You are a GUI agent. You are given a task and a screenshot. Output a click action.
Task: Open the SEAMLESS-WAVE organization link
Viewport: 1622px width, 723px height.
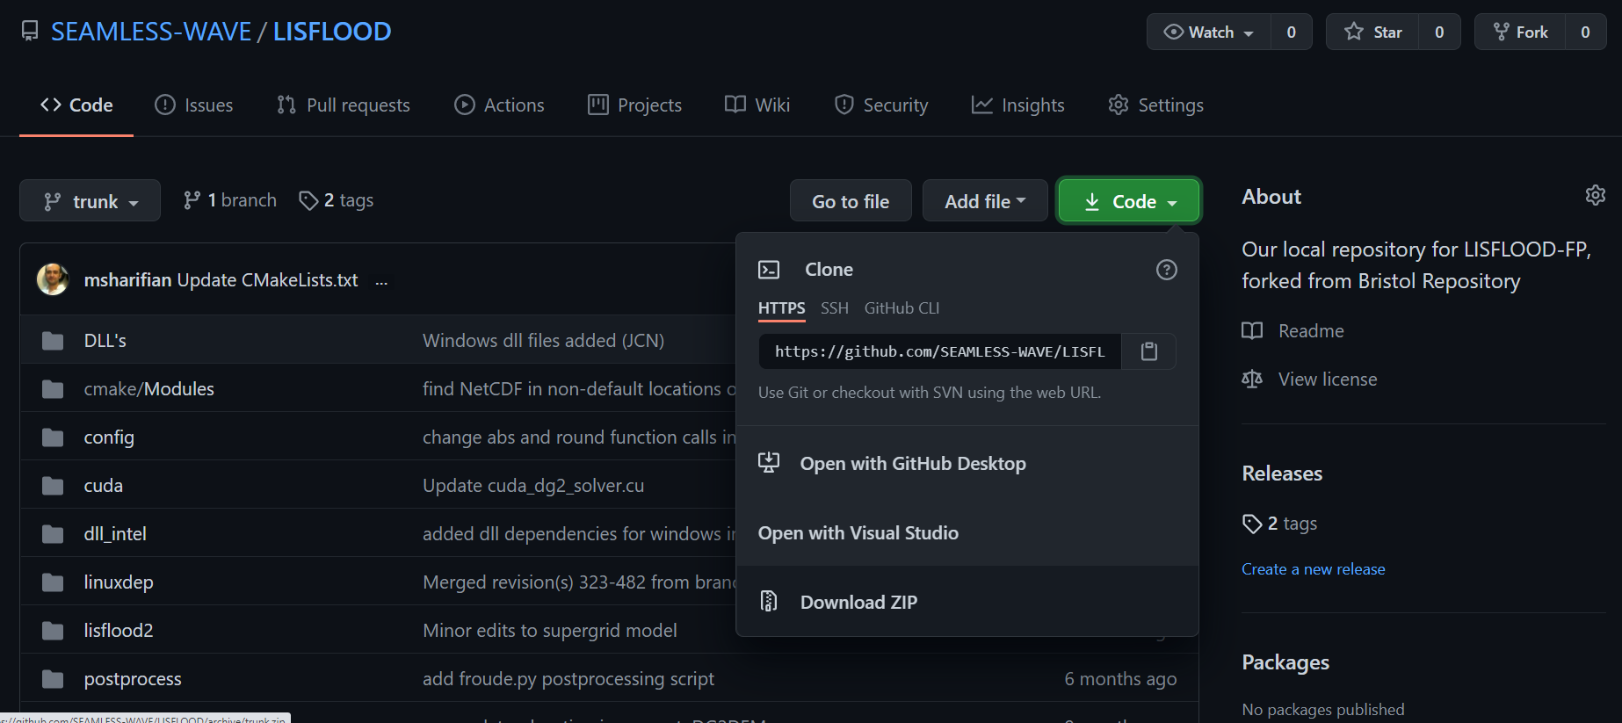click(151, 32)
